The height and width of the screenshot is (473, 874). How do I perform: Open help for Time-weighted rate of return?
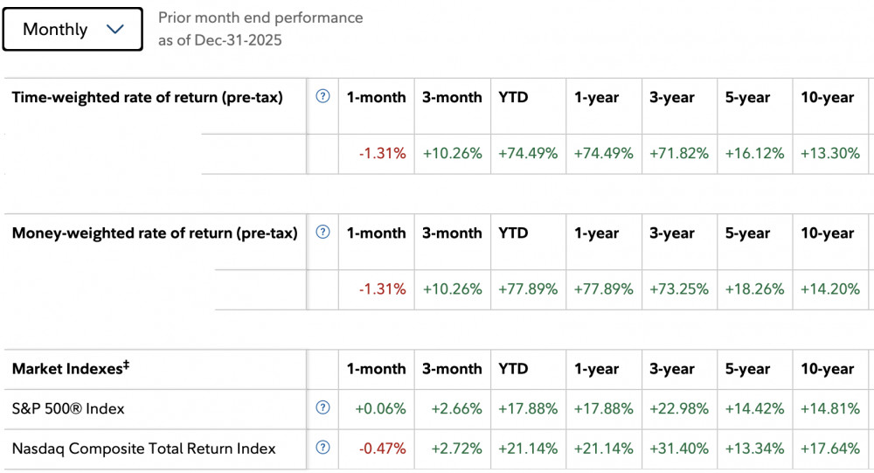323,97
